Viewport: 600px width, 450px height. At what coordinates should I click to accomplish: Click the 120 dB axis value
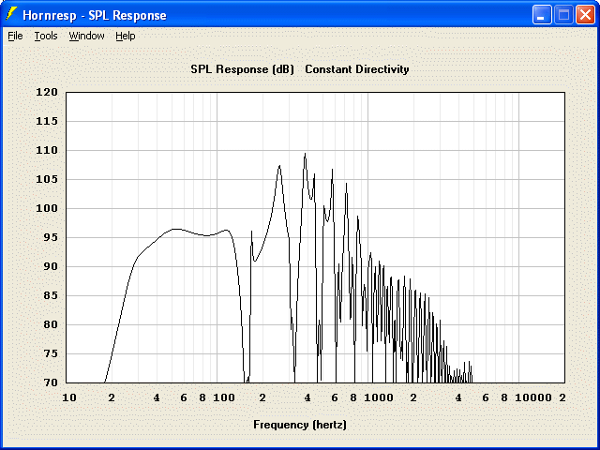click(x=47, y=92)
